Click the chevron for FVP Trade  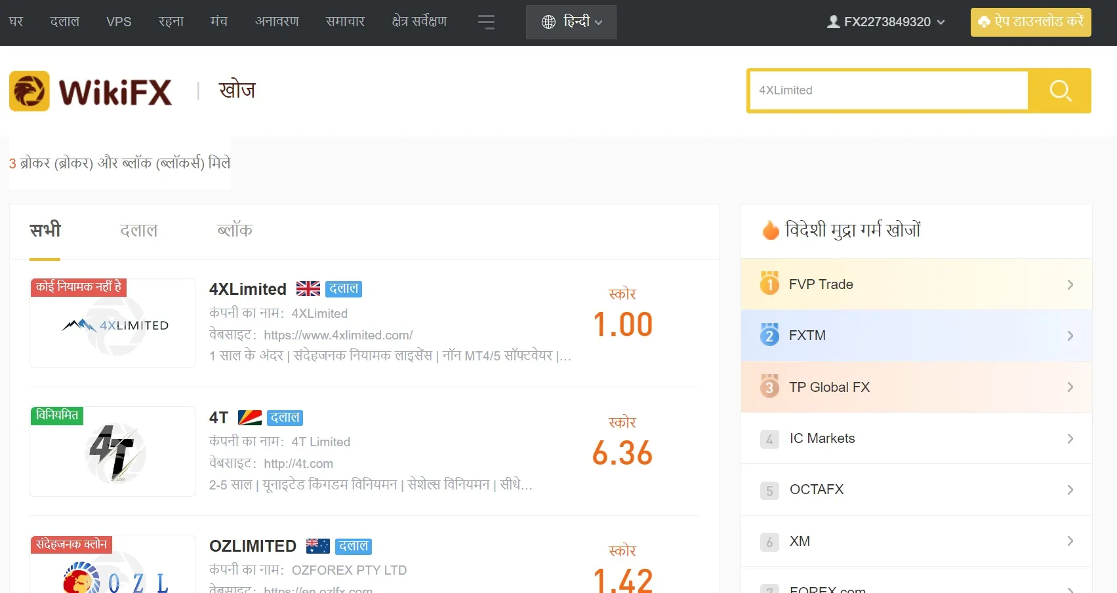pyautogui.click(x=1070, y=284)
